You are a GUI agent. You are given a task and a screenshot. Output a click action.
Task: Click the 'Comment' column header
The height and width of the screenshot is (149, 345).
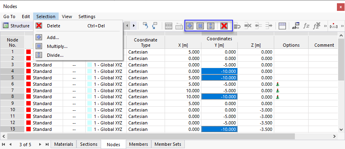coord(324,45)
